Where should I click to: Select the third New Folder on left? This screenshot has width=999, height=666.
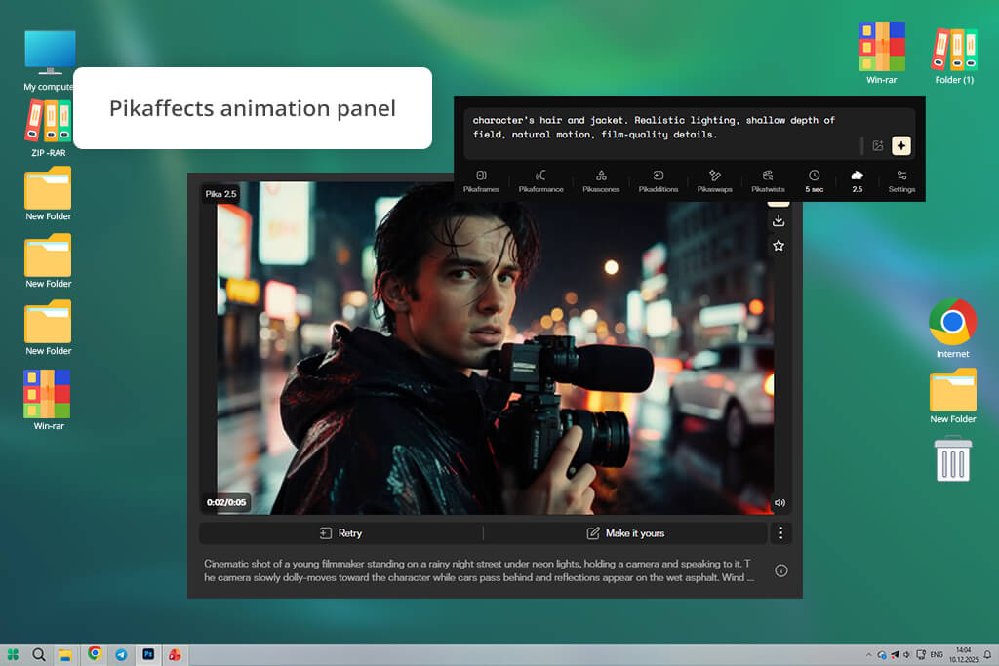pos(49,328)
